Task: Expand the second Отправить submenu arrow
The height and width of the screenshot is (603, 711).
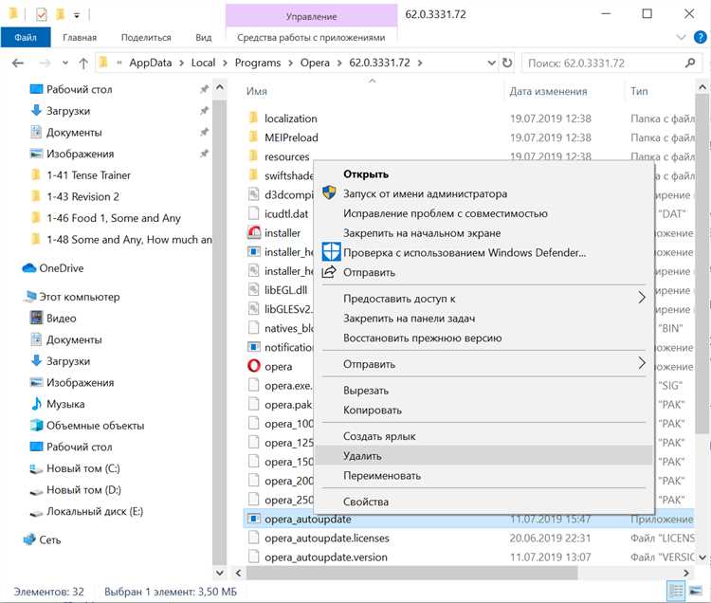Action: [641, 363]
